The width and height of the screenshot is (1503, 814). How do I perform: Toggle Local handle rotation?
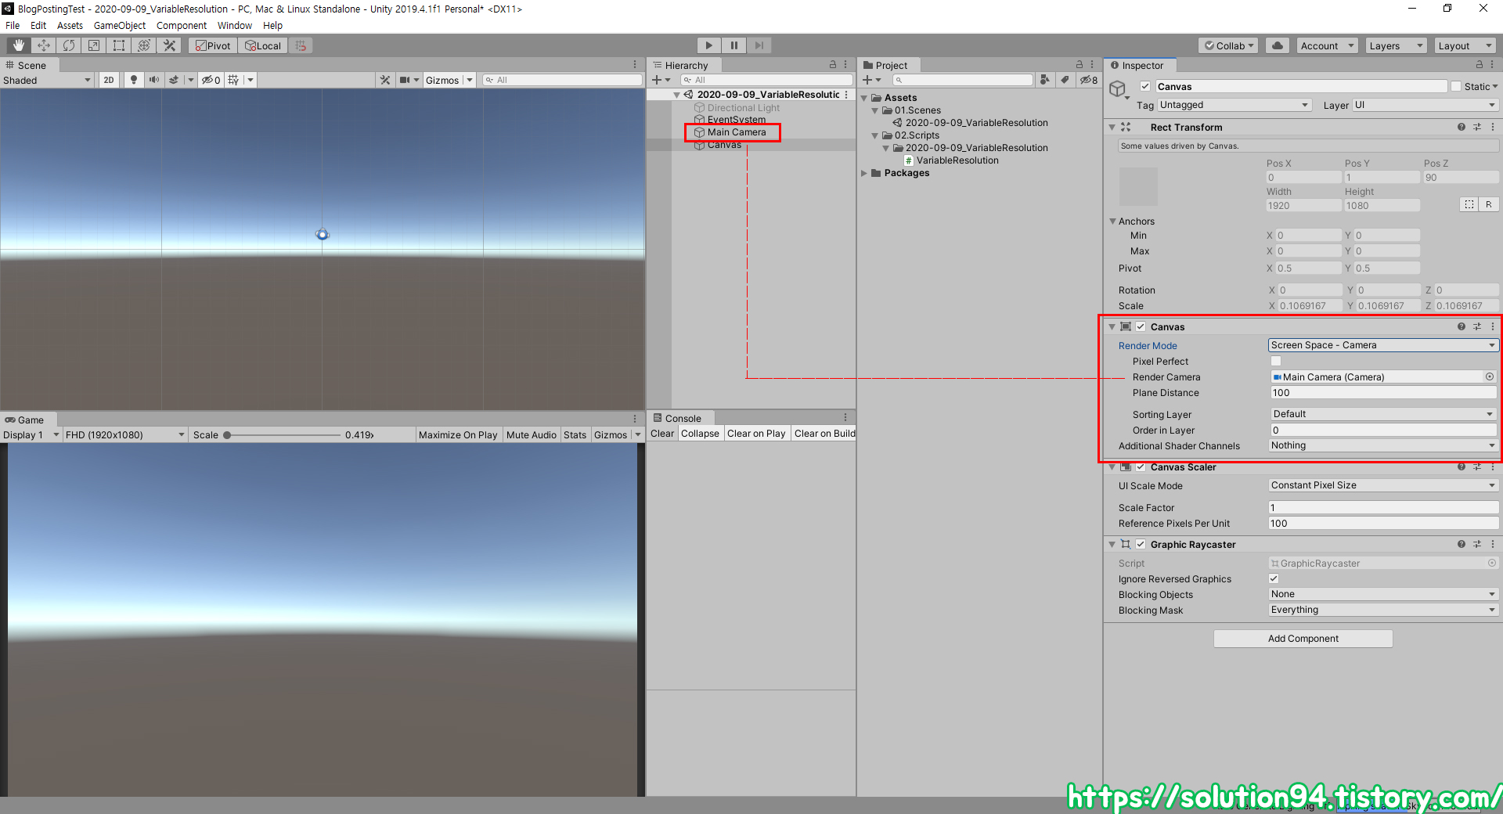point(263,45)
